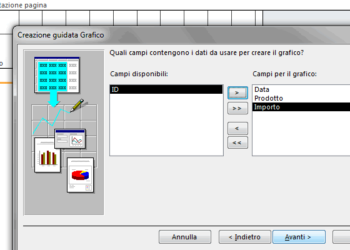Click the pencil icon in wizard image

point(77,106)
